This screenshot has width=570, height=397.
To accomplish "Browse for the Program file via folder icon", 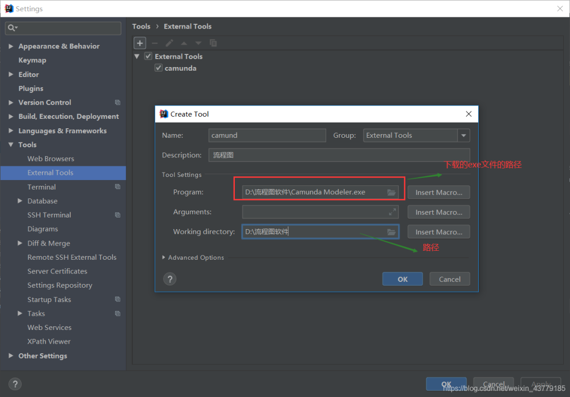I will coord(391,192).
